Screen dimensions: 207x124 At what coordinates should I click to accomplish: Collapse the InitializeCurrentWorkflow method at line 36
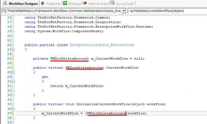tap(14, 109)
